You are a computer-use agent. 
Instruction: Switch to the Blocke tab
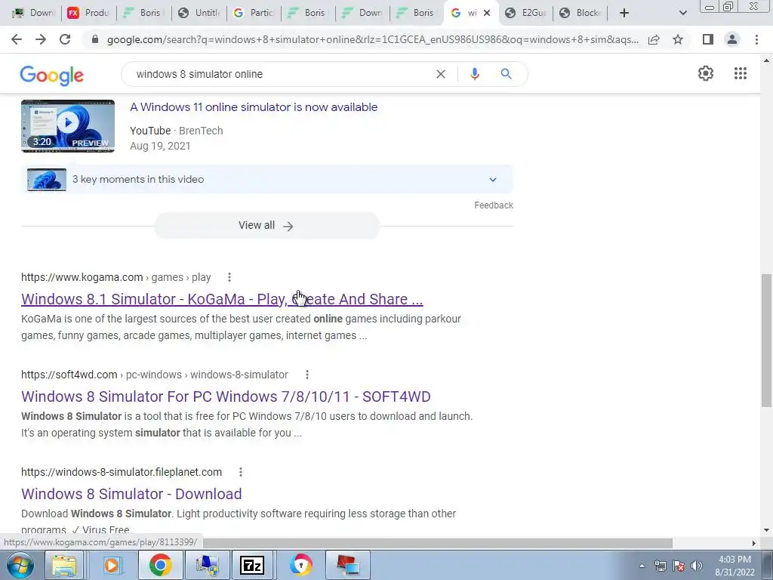click(x=581, y=13)
